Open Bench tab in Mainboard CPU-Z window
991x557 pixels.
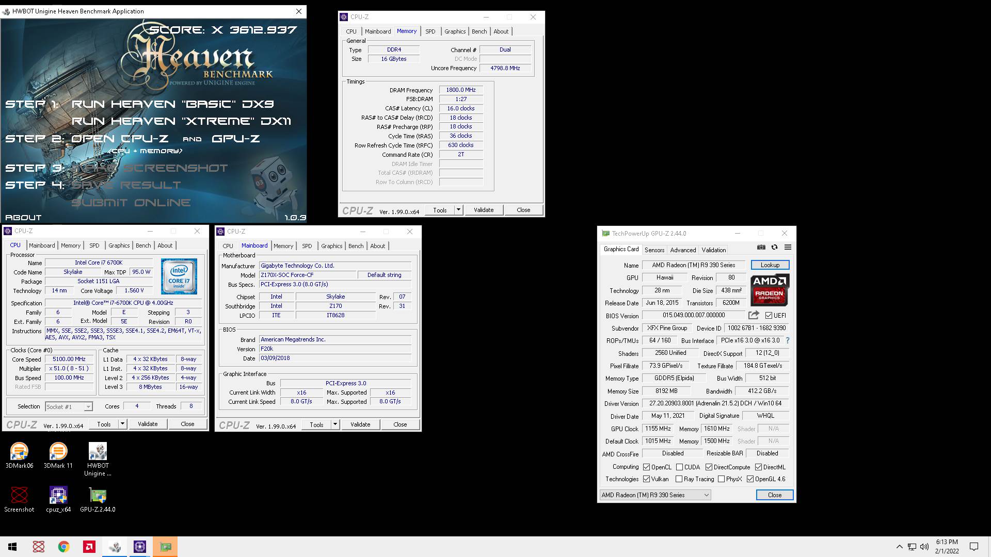click(x=356, y=246)
